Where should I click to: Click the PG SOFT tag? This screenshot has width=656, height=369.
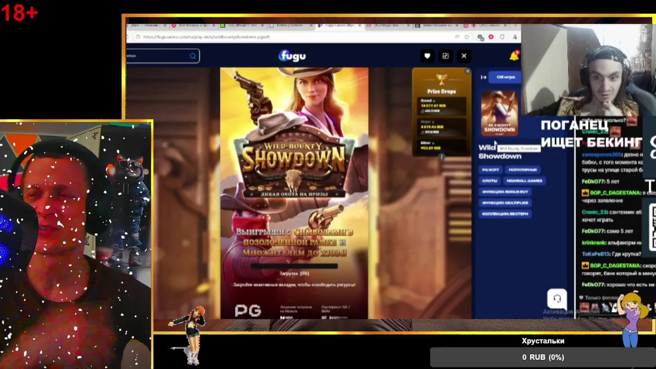pyautogui.click(x=490, y=170)
